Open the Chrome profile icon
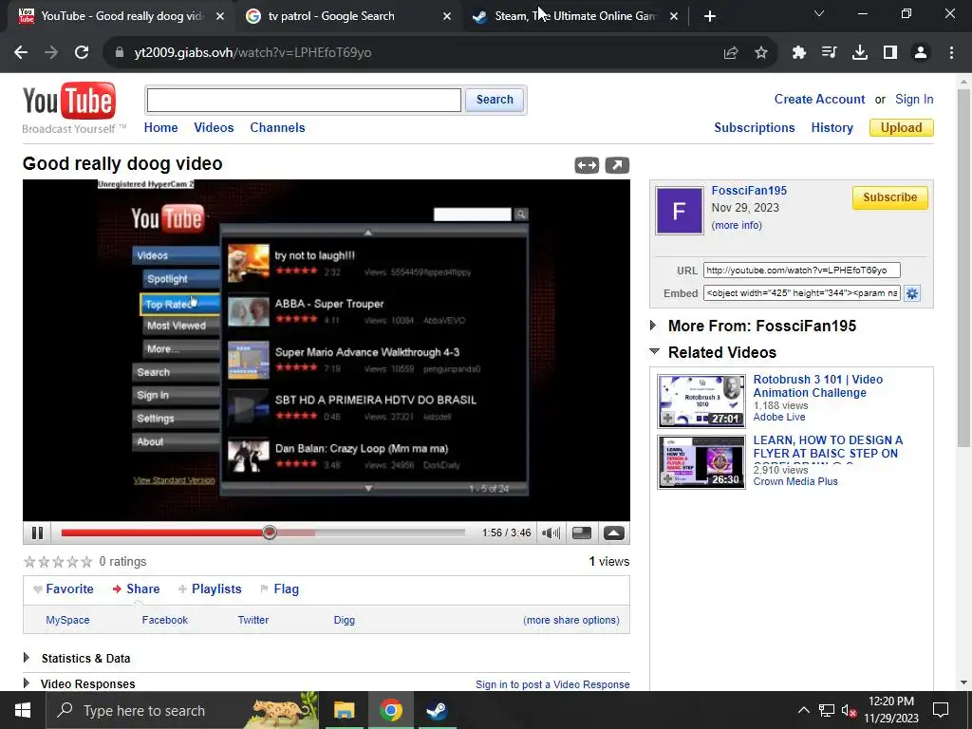This screenshot has height=729, width=972. (x=921, y=53)
